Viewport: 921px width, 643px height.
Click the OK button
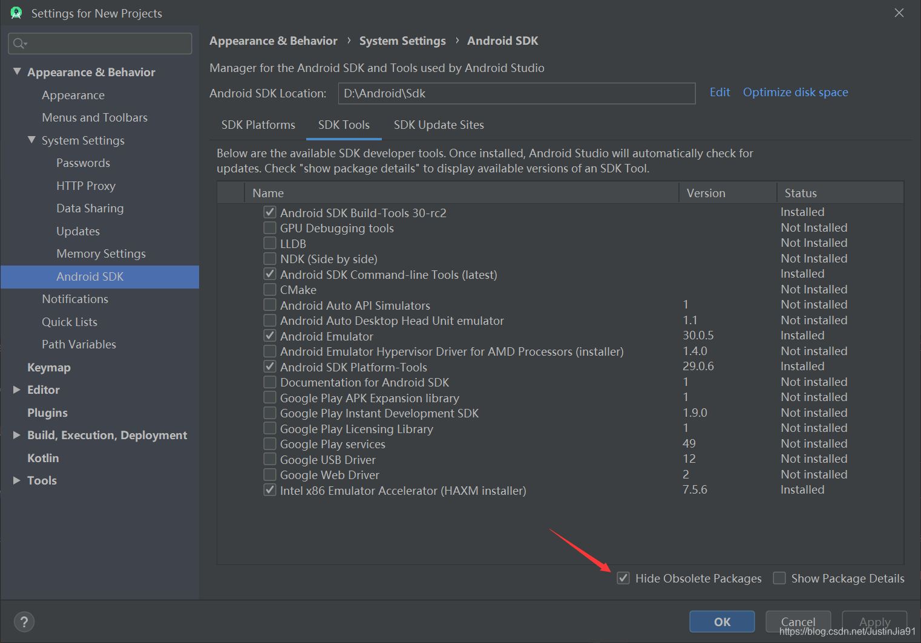722,622
